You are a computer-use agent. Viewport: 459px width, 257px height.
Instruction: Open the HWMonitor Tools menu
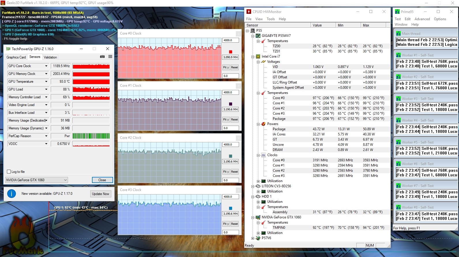(271, 19)
